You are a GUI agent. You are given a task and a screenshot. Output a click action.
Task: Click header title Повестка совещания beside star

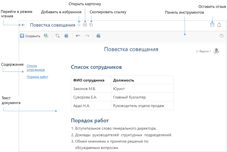click(52, 25)
